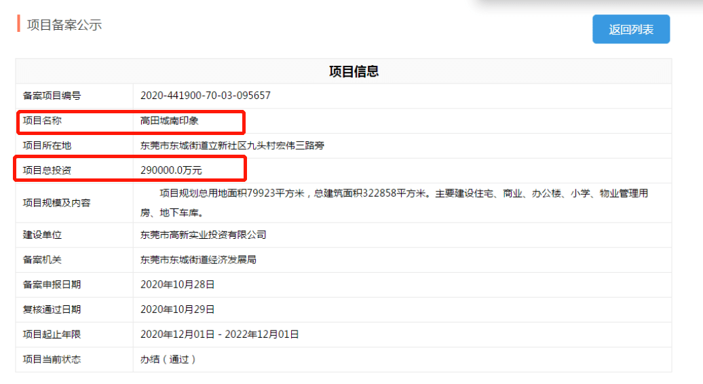Image resolution: width=703 pixels, height=384 pixels.
Task: Select the 项目备案公示 page heading
Action: click(64, 24)
